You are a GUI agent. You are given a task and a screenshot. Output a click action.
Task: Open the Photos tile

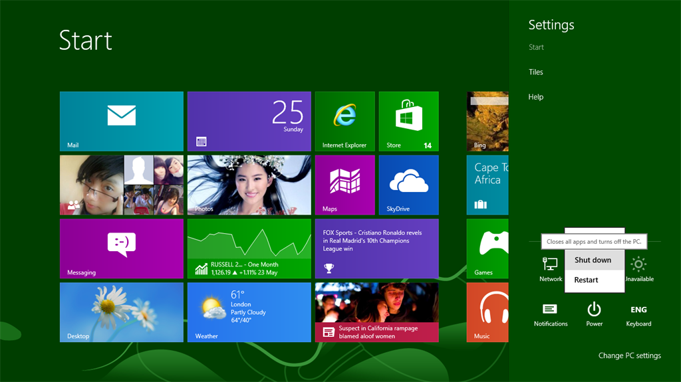(249, 185)
